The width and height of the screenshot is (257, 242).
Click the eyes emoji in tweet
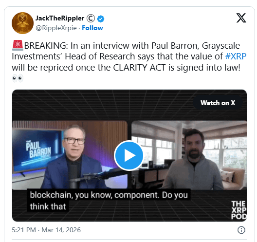18,78
